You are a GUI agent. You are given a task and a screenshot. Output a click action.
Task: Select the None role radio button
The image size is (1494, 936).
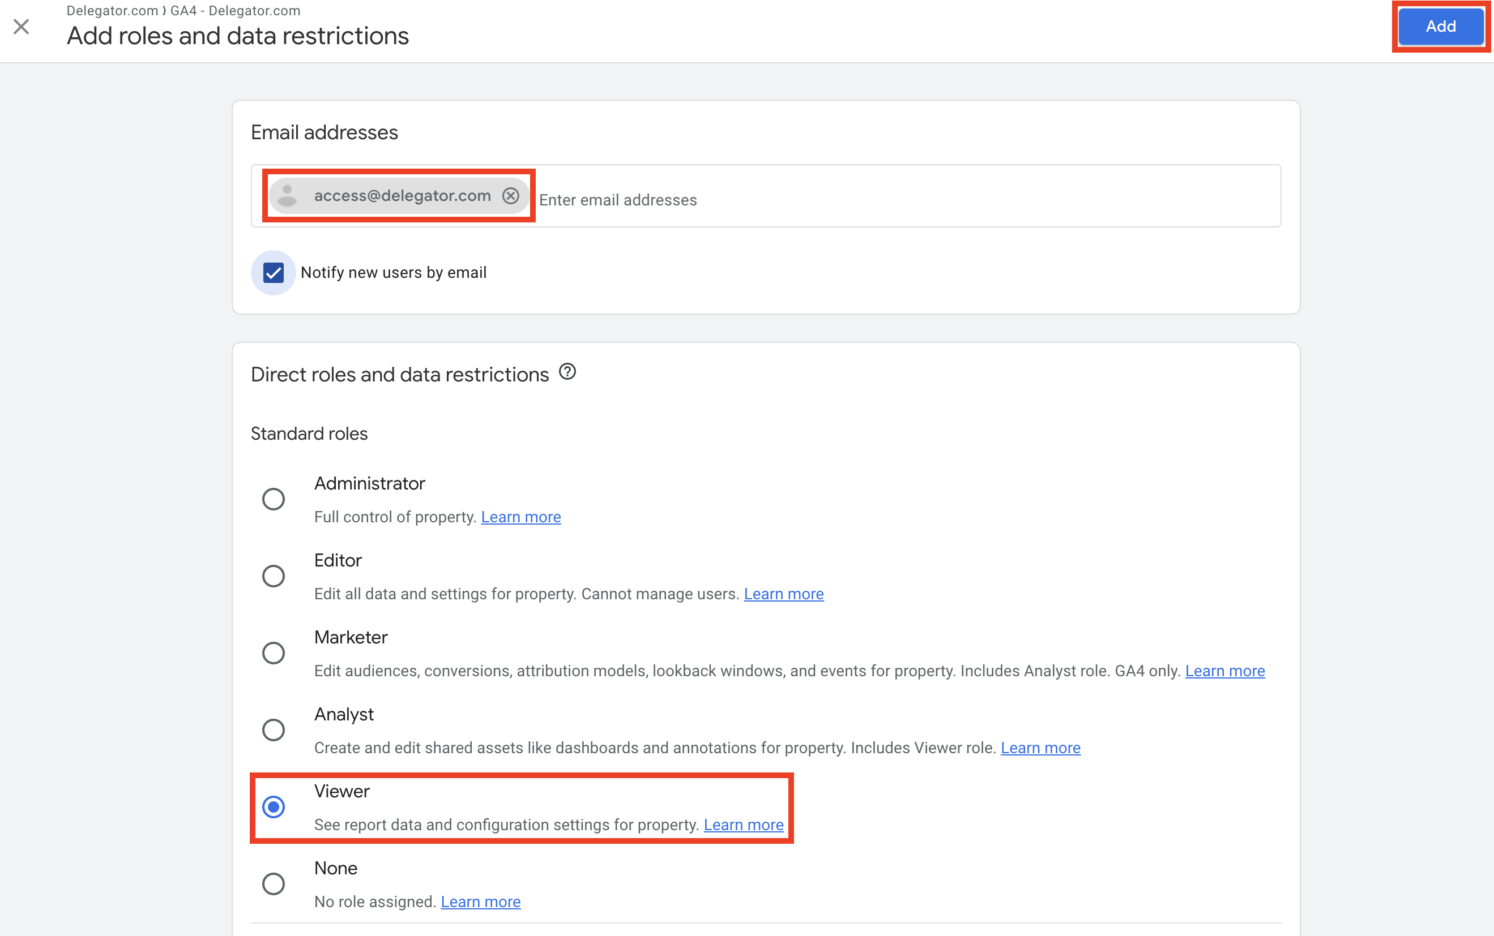[273, 883]
